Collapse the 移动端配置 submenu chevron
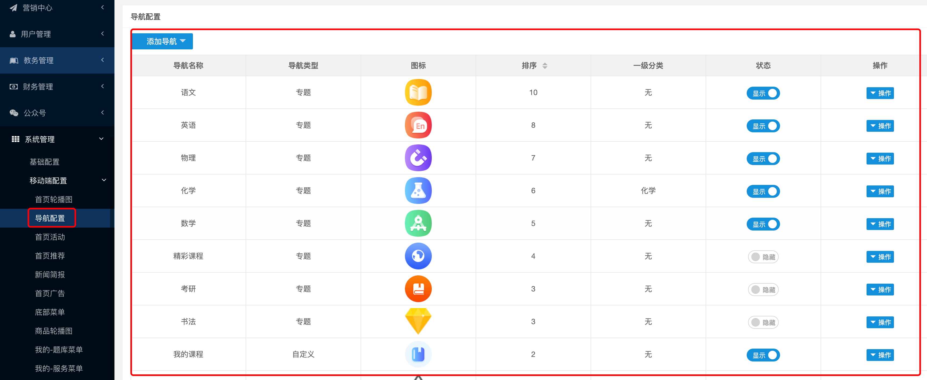 104,180
